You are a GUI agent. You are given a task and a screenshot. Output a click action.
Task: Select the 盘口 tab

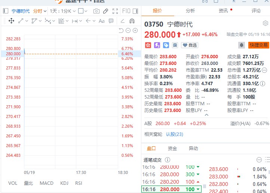coord(151,148)
